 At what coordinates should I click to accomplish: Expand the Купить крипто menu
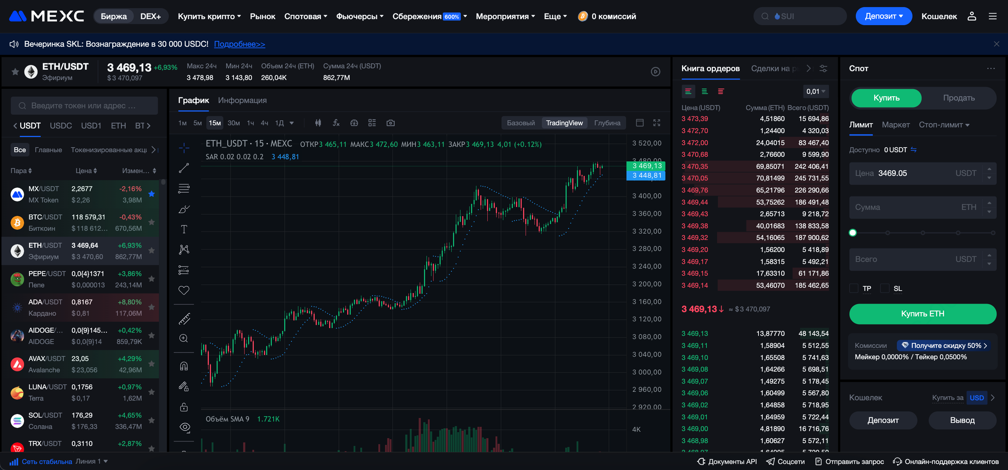209,16
